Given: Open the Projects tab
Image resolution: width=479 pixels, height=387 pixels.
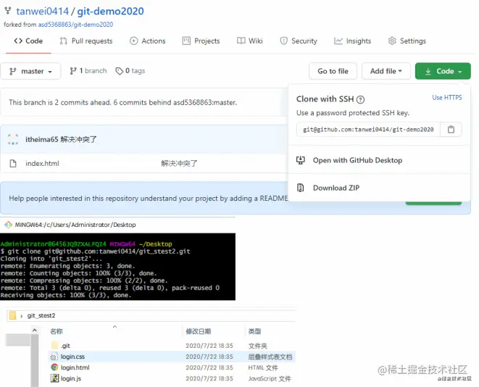Looking at the screenshot, I should [201, 41].
